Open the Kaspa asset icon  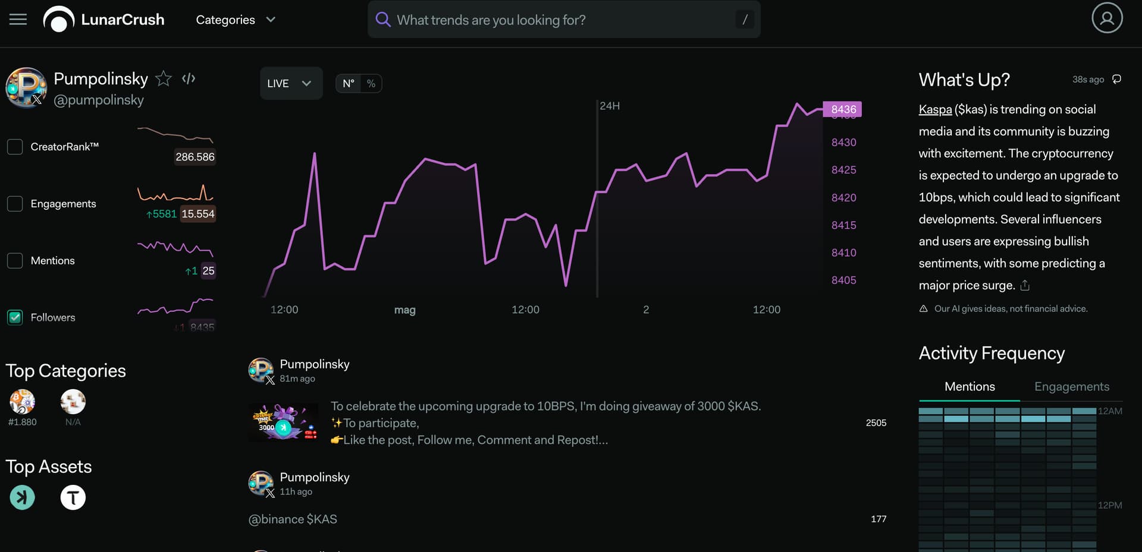click(x=23, y=497)
